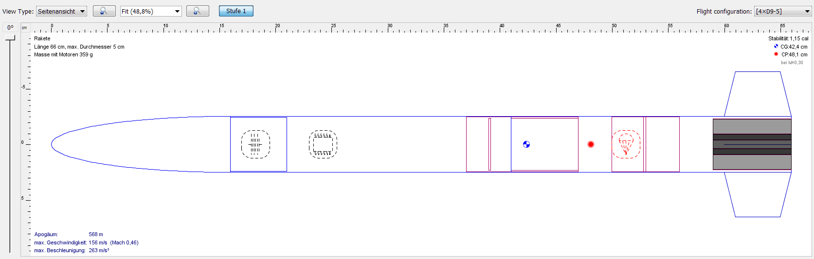Select the lower fin of the rocket
This screenshot has height=259, width=814.
(758, 195)
